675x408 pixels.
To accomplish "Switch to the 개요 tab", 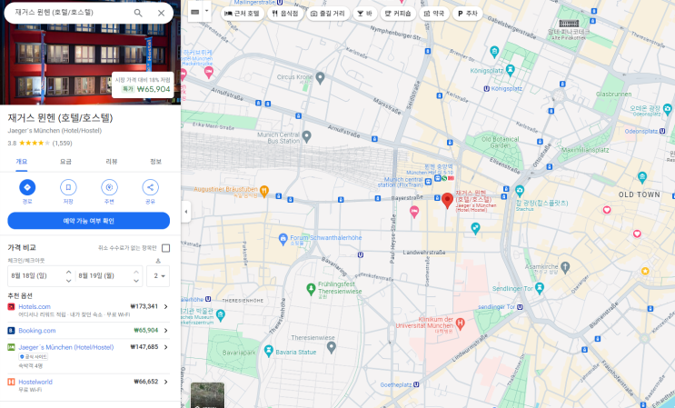I will click(22, 162).
